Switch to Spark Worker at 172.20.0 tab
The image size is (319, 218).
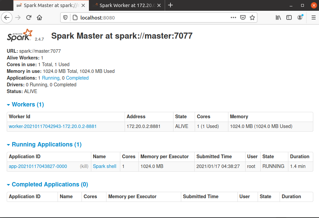point(127,5)
